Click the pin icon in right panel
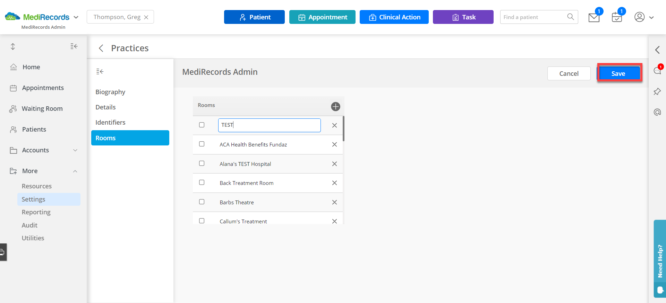The width and height of the screenshot is (666, 303). click(x=657, y=92)
